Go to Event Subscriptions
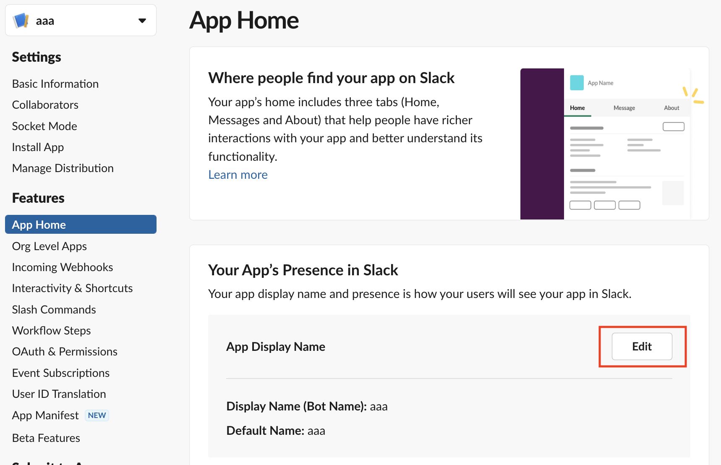Viewport: 721px width, 465px height. click(x=60, y=373)
